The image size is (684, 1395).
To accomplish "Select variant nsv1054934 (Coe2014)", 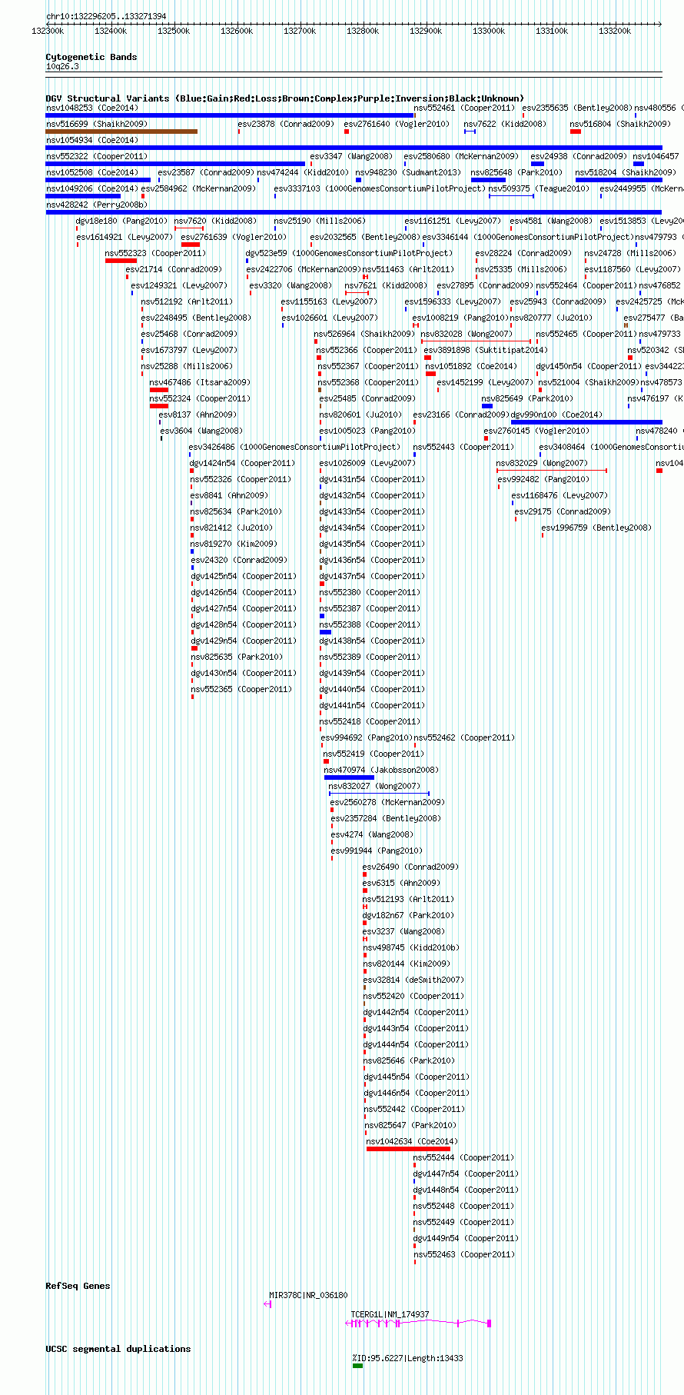I will tap(92, 140).
